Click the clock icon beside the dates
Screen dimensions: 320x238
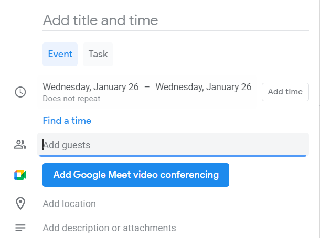pos(20,92)
